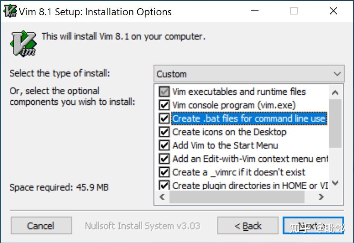Click the large Vim logo in header

click(x=24, y=43)
